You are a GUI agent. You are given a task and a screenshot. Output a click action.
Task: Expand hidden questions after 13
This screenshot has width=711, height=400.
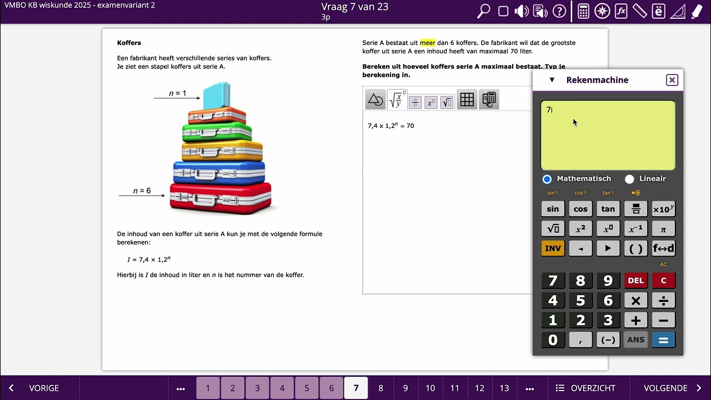(529, 388)
